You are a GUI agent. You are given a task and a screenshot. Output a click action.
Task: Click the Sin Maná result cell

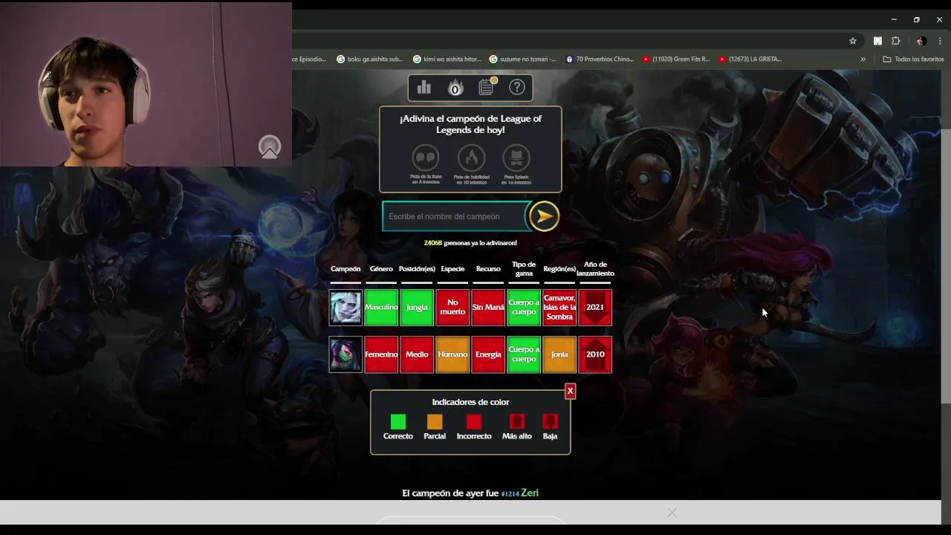click(x=488, y=308)
